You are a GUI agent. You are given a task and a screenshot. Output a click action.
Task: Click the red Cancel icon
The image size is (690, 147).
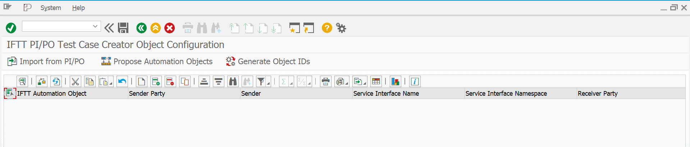pos(169,28)
